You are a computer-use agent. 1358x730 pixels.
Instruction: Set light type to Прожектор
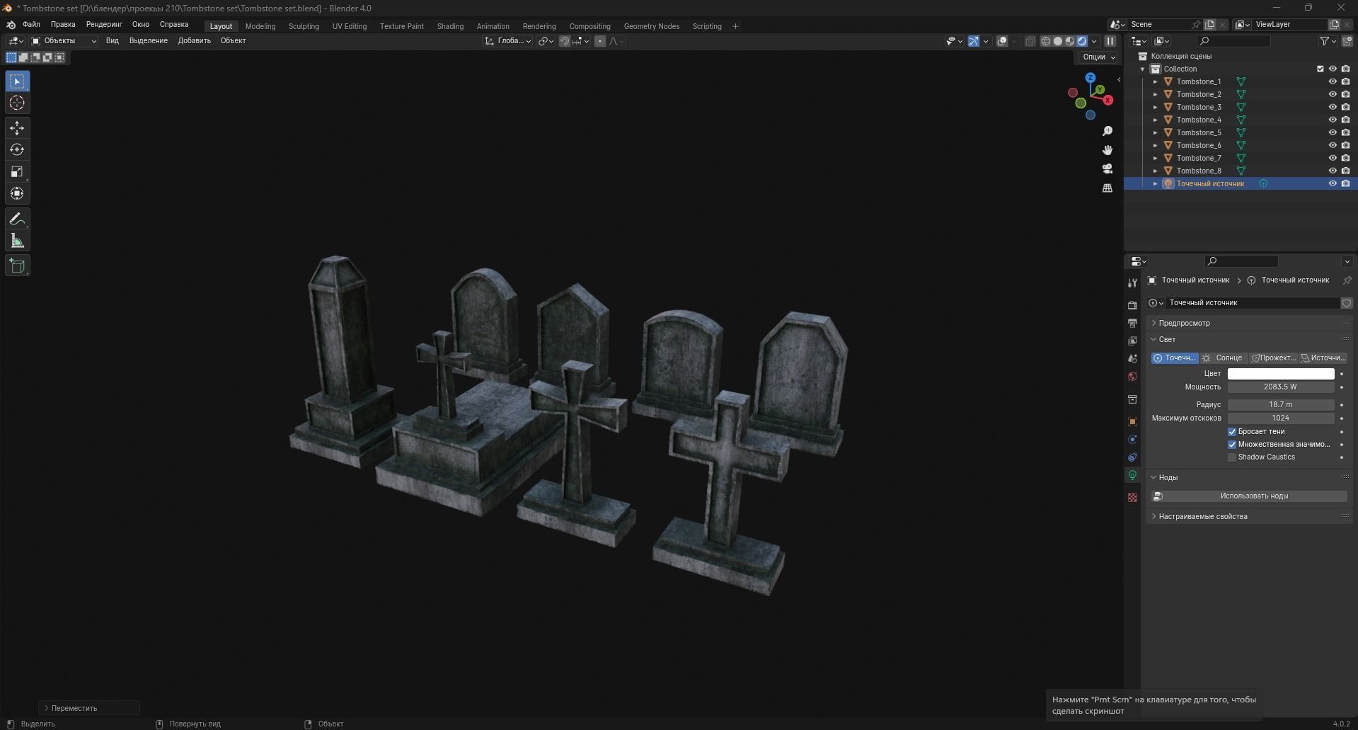pos(1274,358)
